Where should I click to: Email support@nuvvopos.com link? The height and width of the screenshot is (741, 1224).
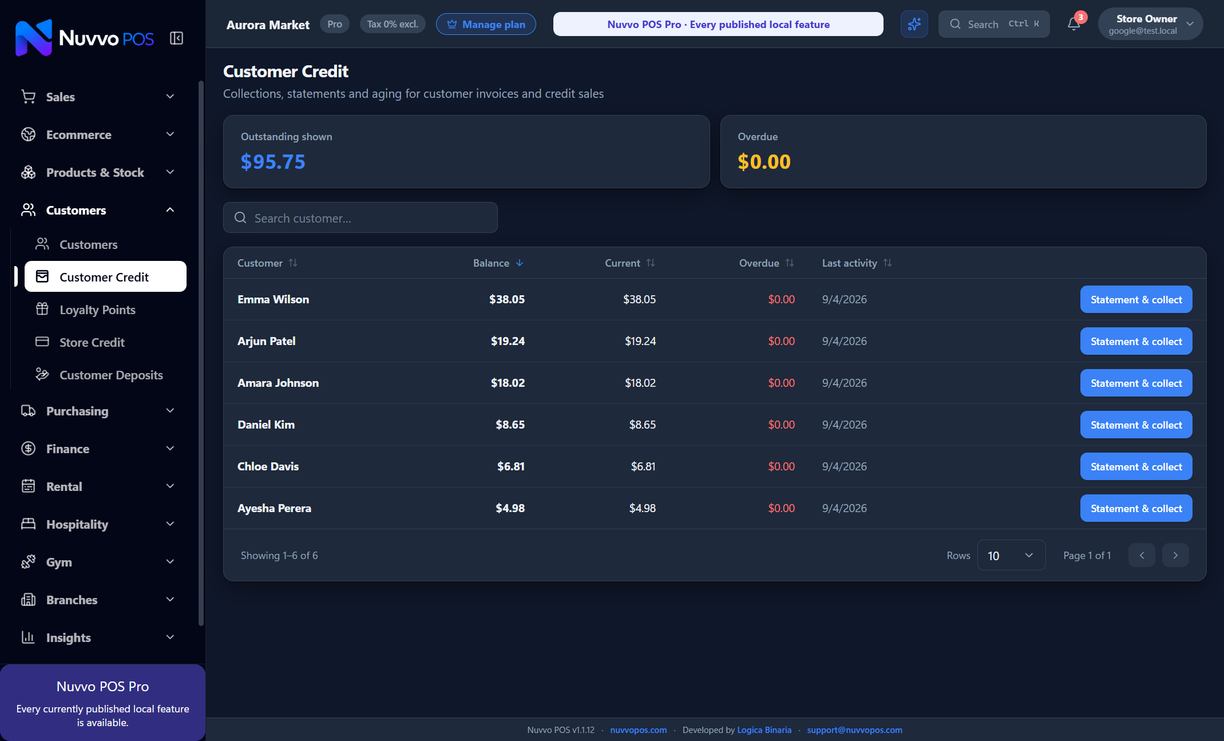tap(854, 730)
